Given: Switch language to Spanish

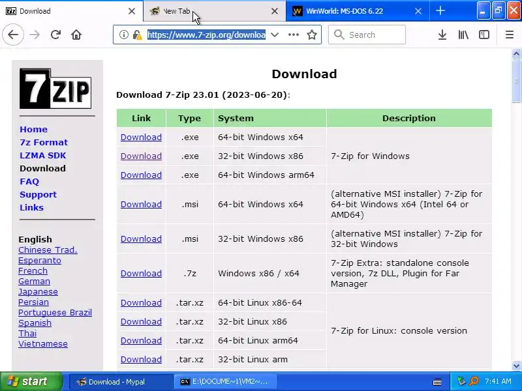Looking at the screenshot, I should click(35, 323).
